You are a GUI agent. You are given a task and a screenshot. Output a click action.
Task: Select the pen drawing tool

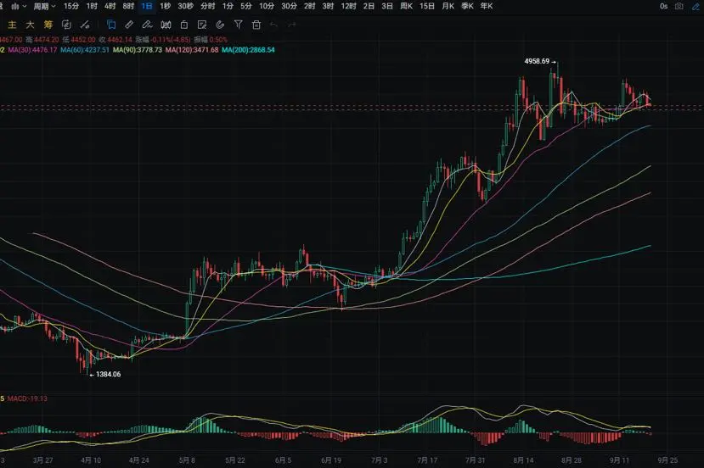point(147,25)
